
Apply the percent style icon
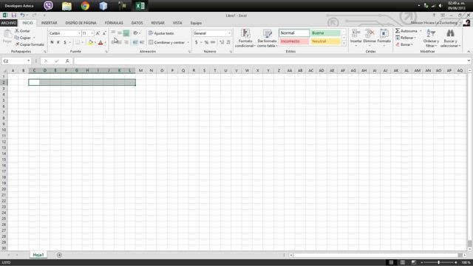coord(206,43)
